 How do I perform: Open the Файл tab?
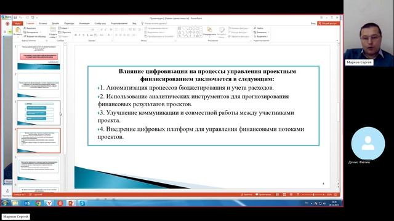click(x=17, y=23)
